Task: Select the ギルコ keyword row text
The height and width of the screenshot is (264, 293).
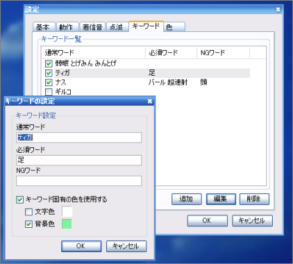Action: click(x=63, y=92)
